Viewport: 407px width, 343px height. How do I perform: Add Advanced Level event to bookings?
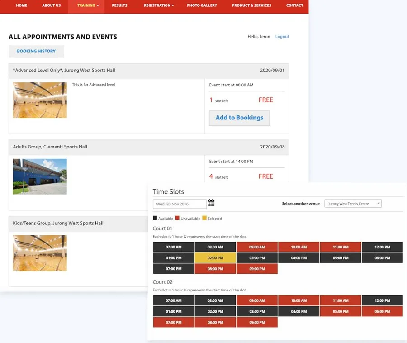tap(239, 118)
